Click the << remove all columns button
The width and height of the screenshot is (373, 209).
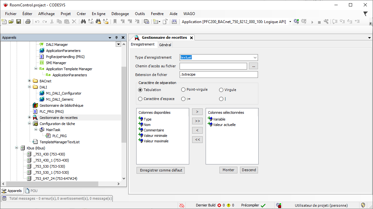point(197,139)
